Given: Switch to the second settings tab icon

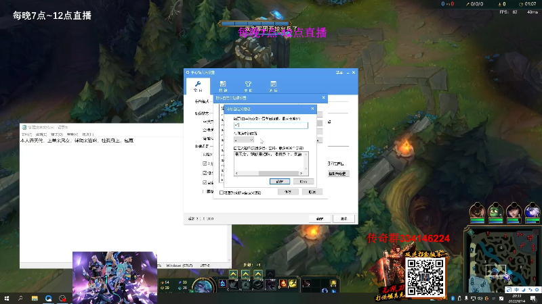Looking at the screenshot, I should coord(223,86).
